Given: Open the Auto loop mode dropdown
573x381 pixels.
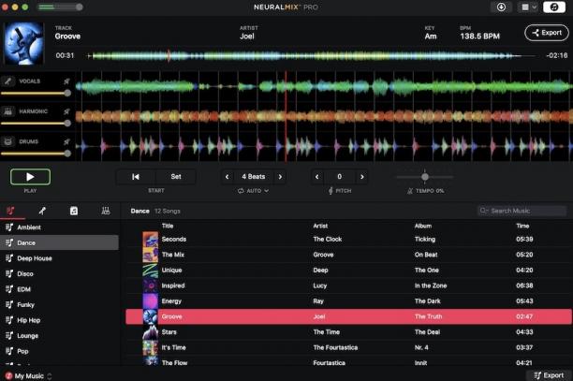Looking at the screenshot, I should [253, 191].
